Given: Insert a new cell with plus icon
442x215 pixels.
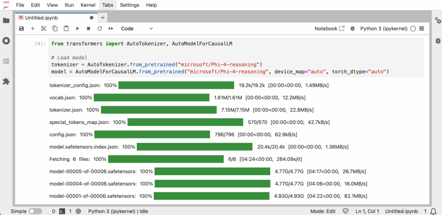Looking at the screenshot, I should (33, 28).
